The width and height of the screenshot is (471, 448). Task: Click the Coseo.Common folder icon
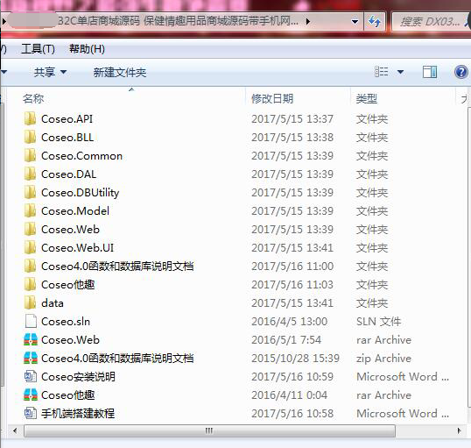30,155
